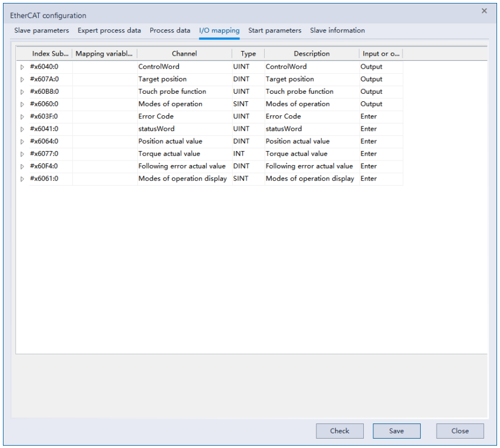Click the Type column header
The height and width of the screenshot is (448, 500).
(248, 54)
